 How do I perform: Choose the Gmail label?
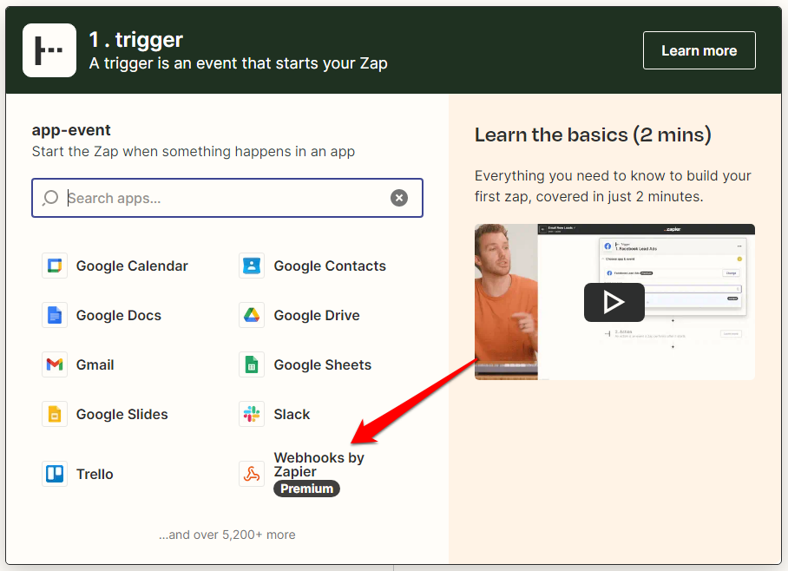(x=95, y=365)
